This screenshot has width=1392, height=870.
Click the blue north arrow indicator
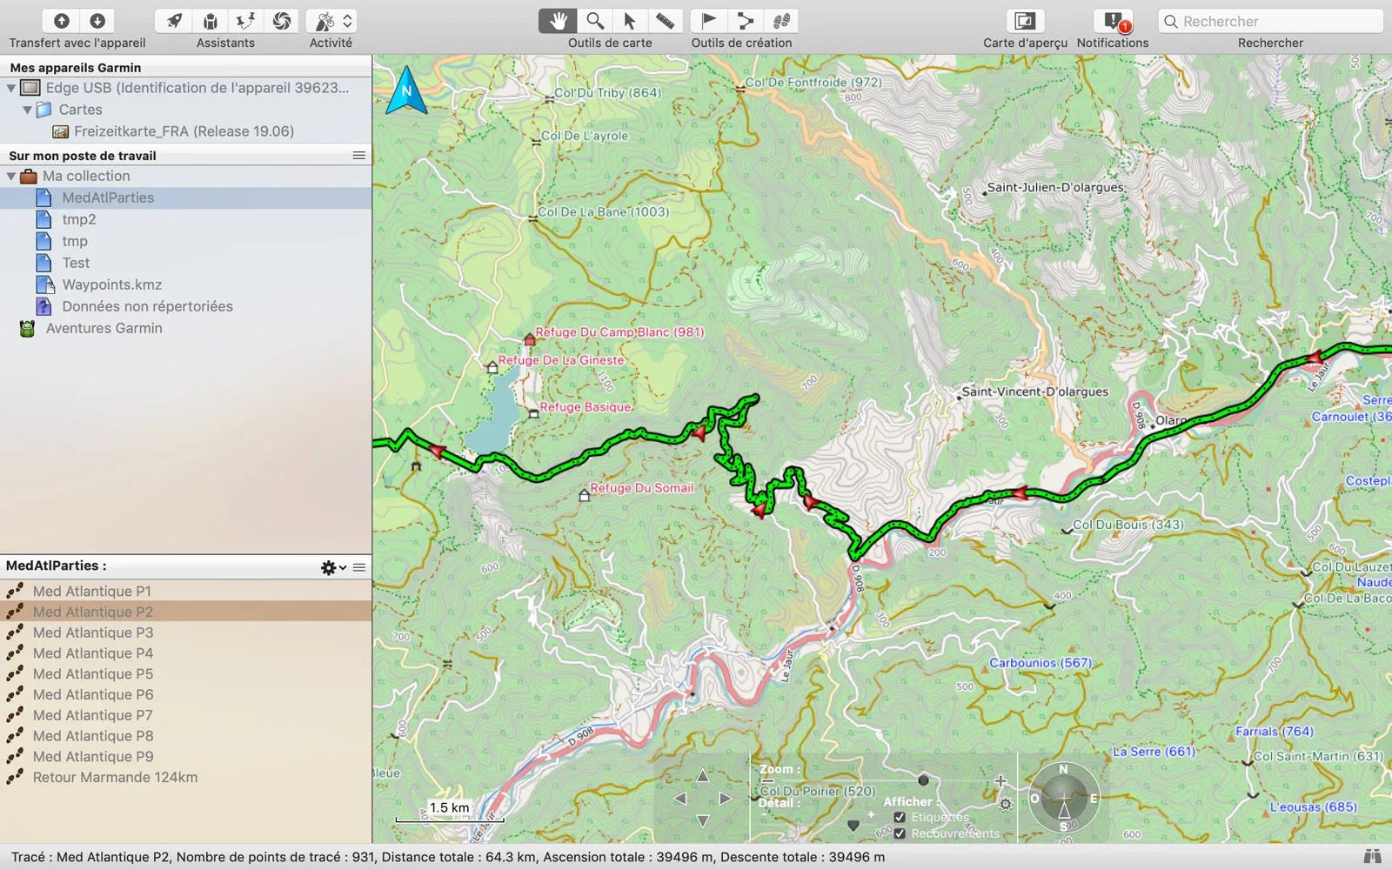pos(406,92)
